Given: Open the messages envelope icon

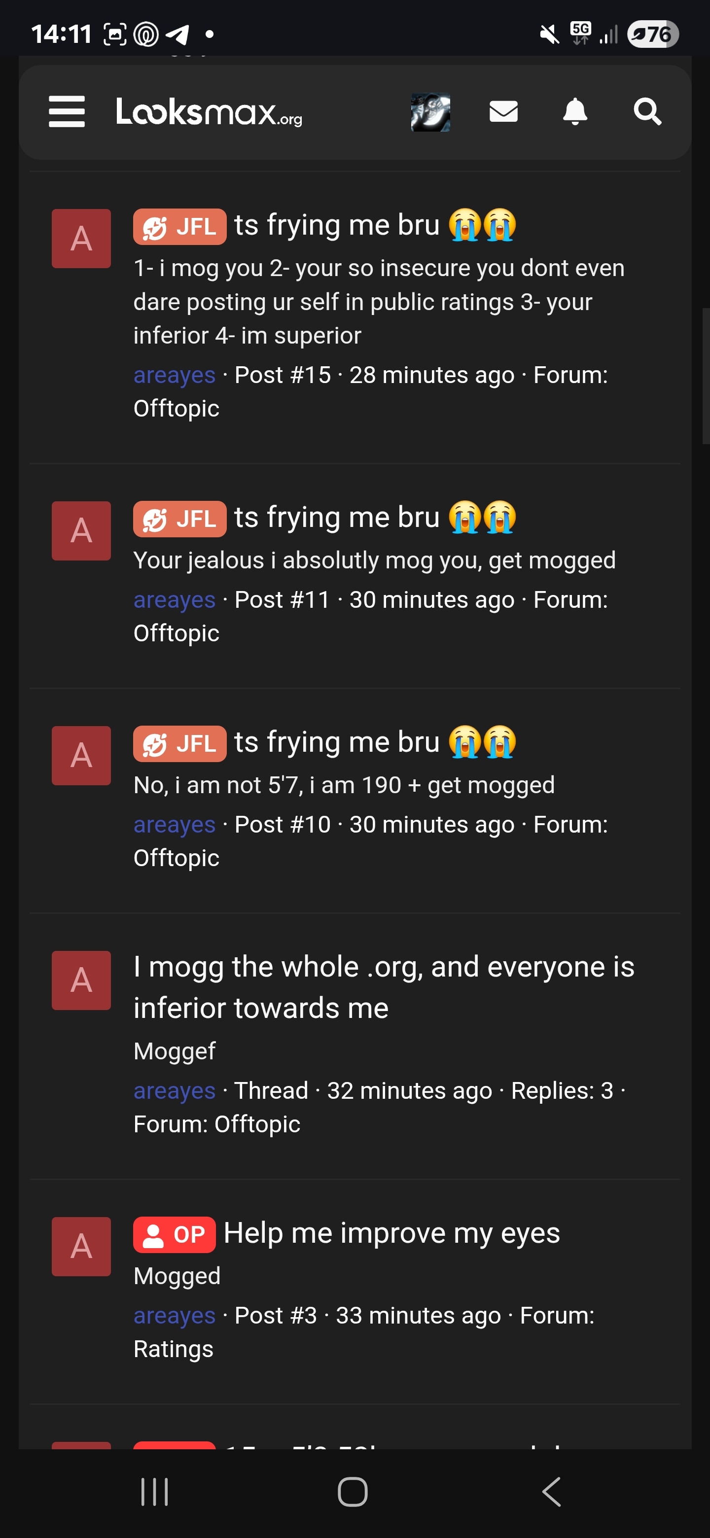Looking at the screenshot, I should point(503,112).
